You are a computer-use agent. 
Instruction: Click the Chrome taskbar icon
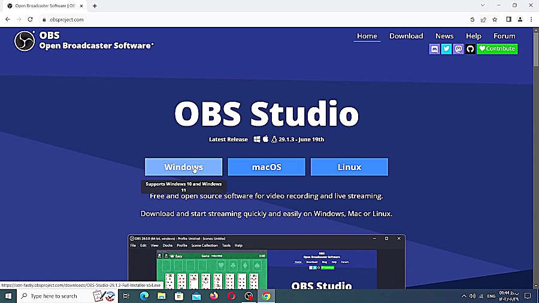point(267,296)
